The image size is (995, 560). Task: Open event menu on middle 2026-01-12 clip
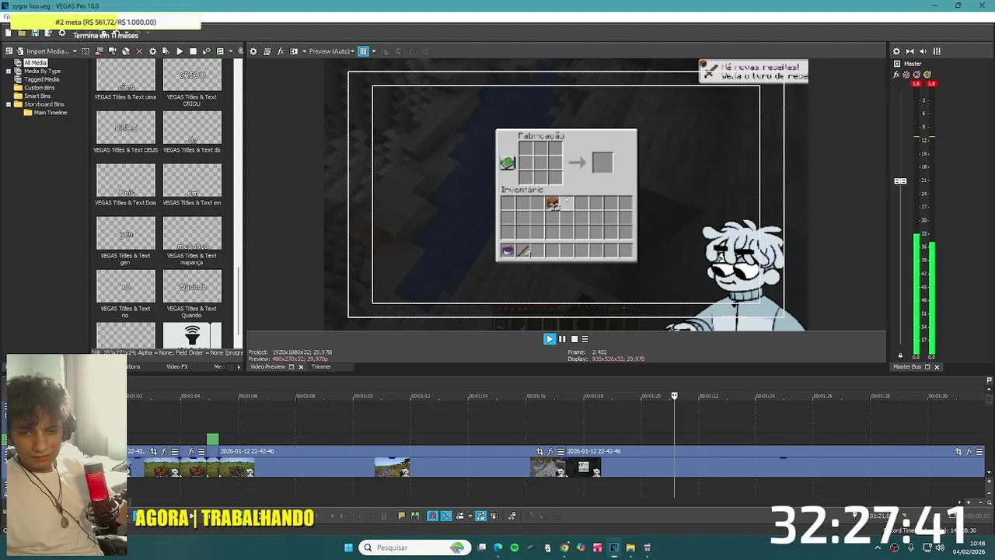coord(560,451)
